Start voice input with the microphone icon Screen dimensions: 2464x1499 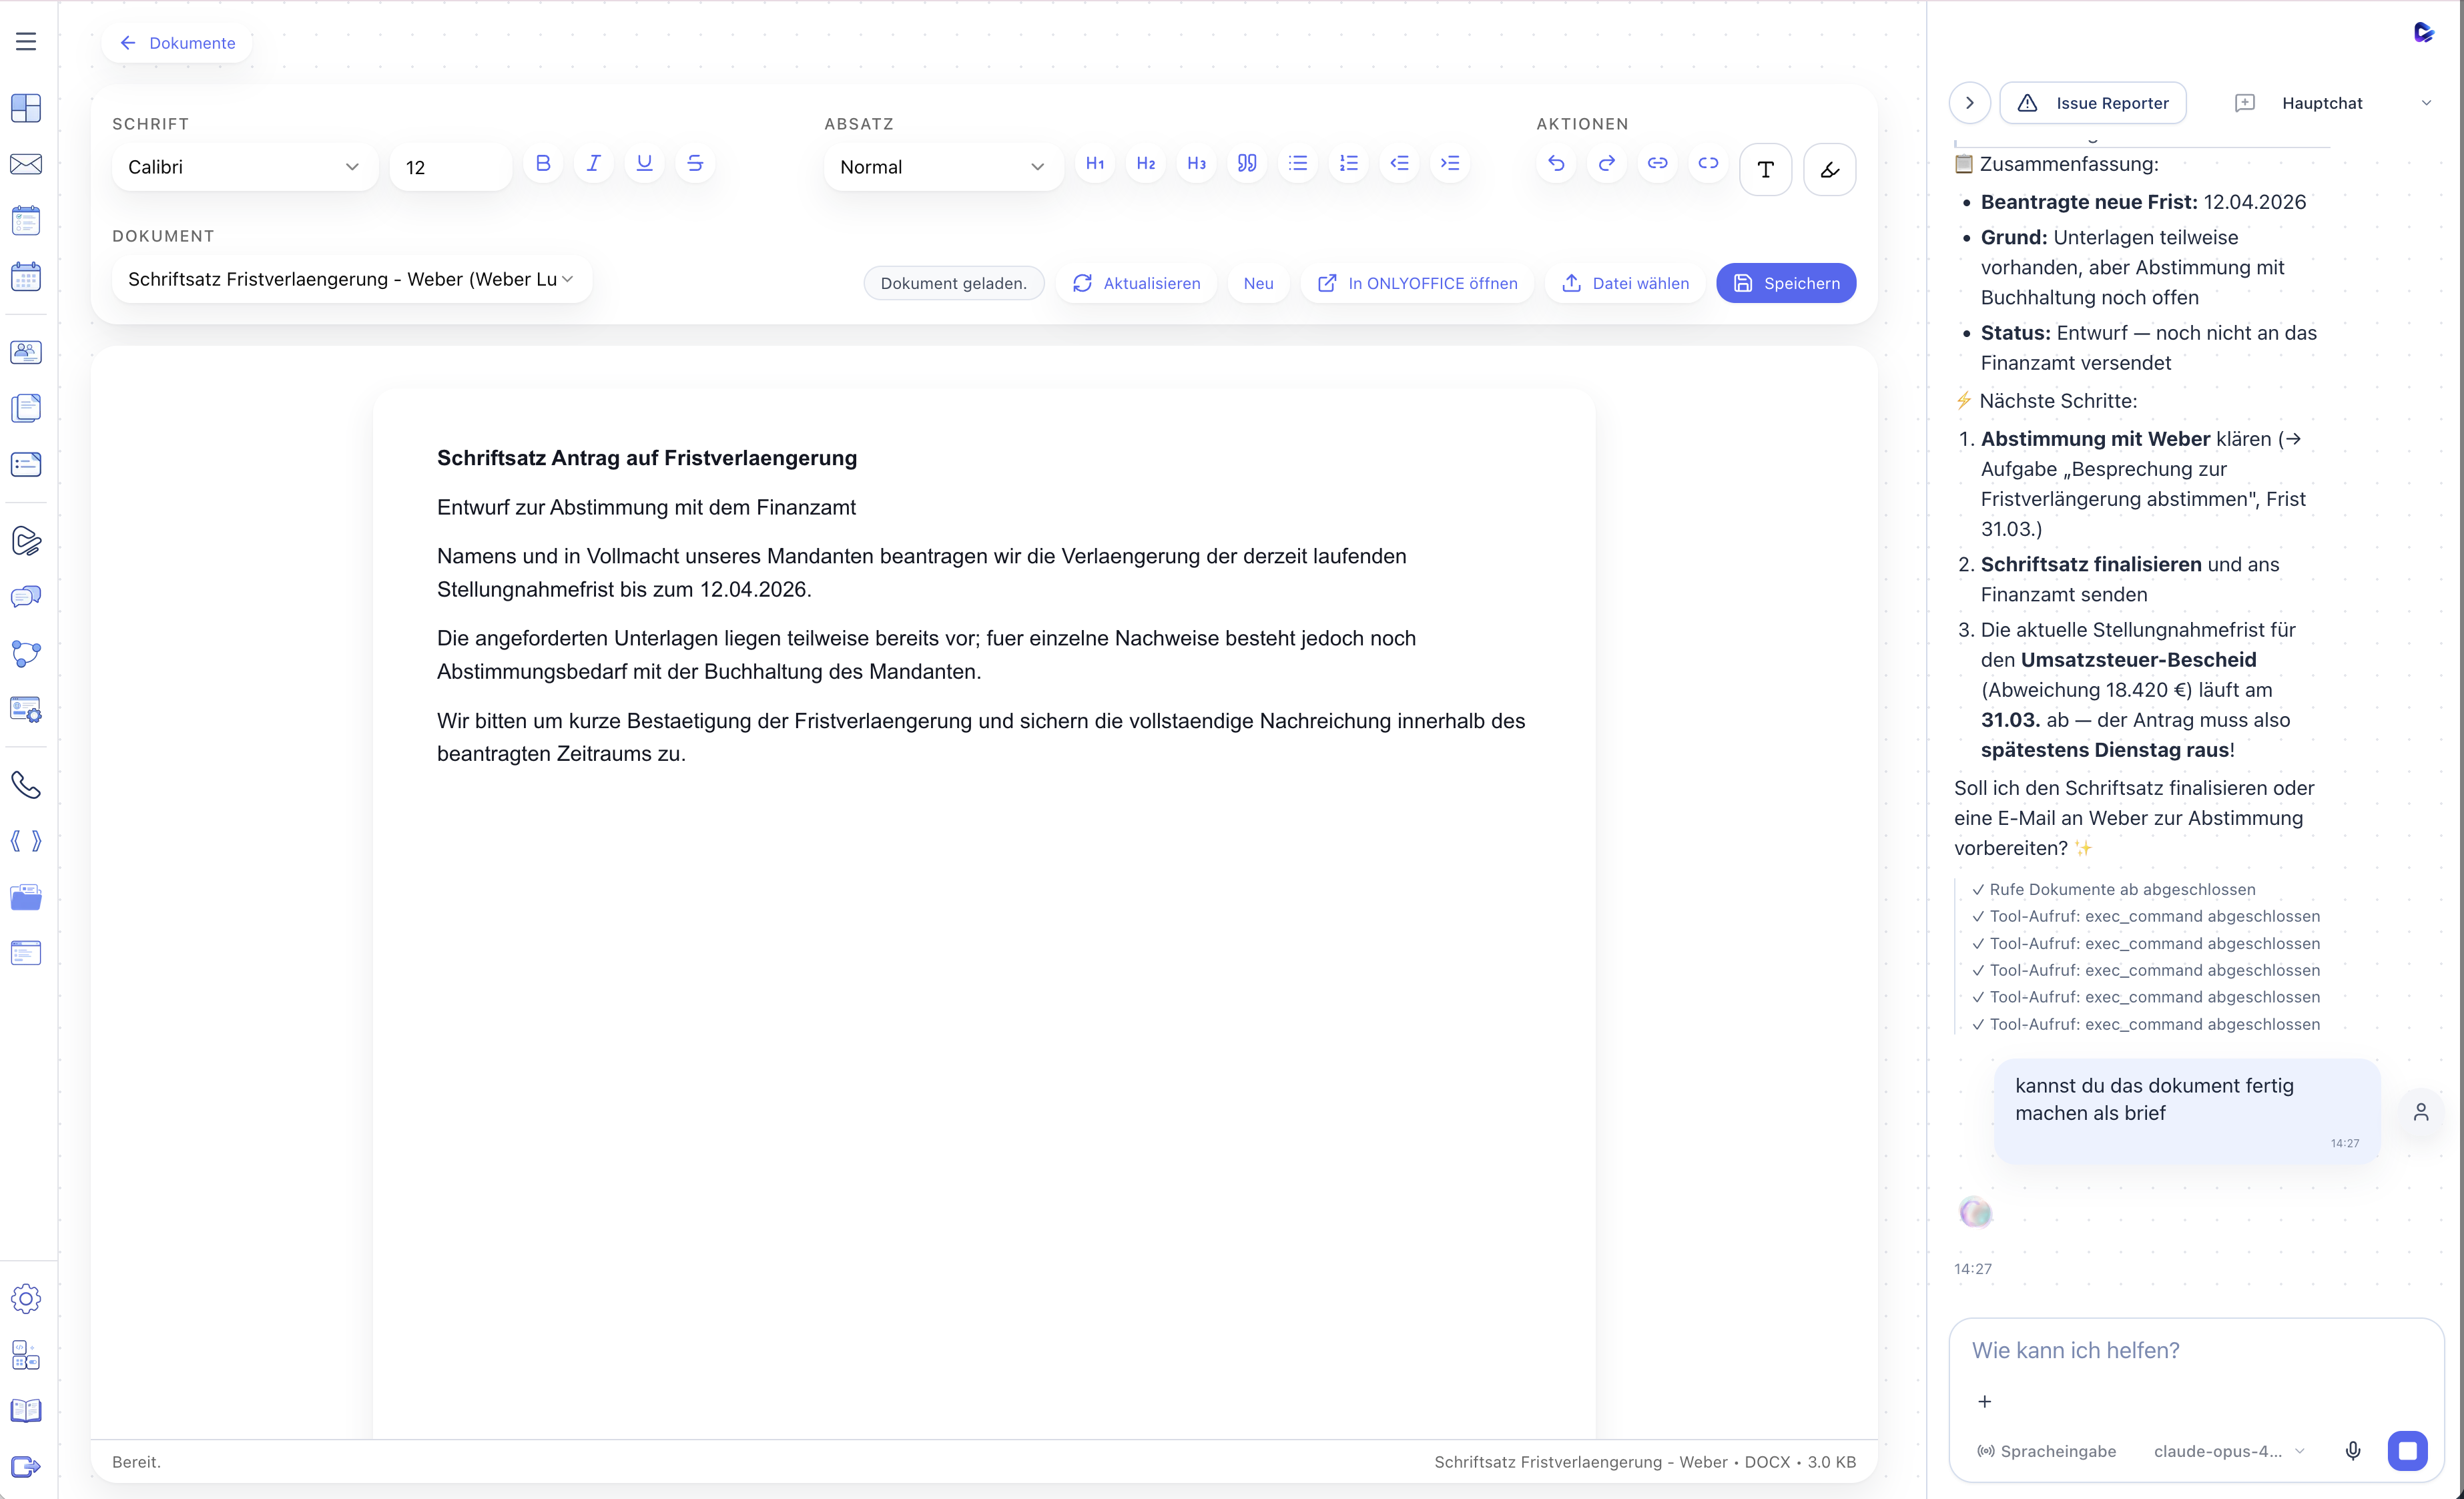pos(2353,1451)
